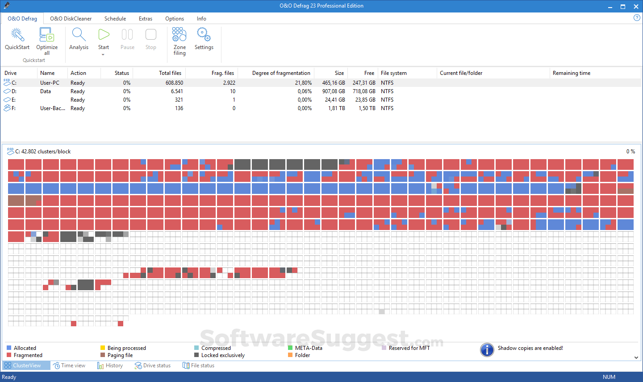Open the Extras menu
Viewport: 643px width, 382px height.
tap(146, 19)
